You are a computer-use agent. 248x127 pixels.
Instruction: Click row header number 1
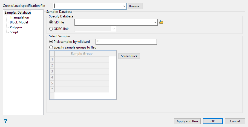click(52, 59)
